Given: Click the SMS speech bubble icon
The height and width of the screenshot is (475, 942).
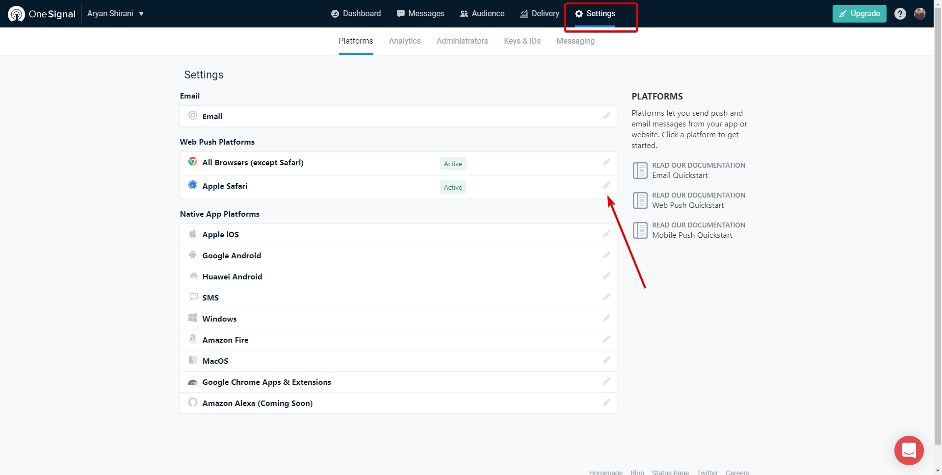Looking at the screenshot, I should click(193, 297).
